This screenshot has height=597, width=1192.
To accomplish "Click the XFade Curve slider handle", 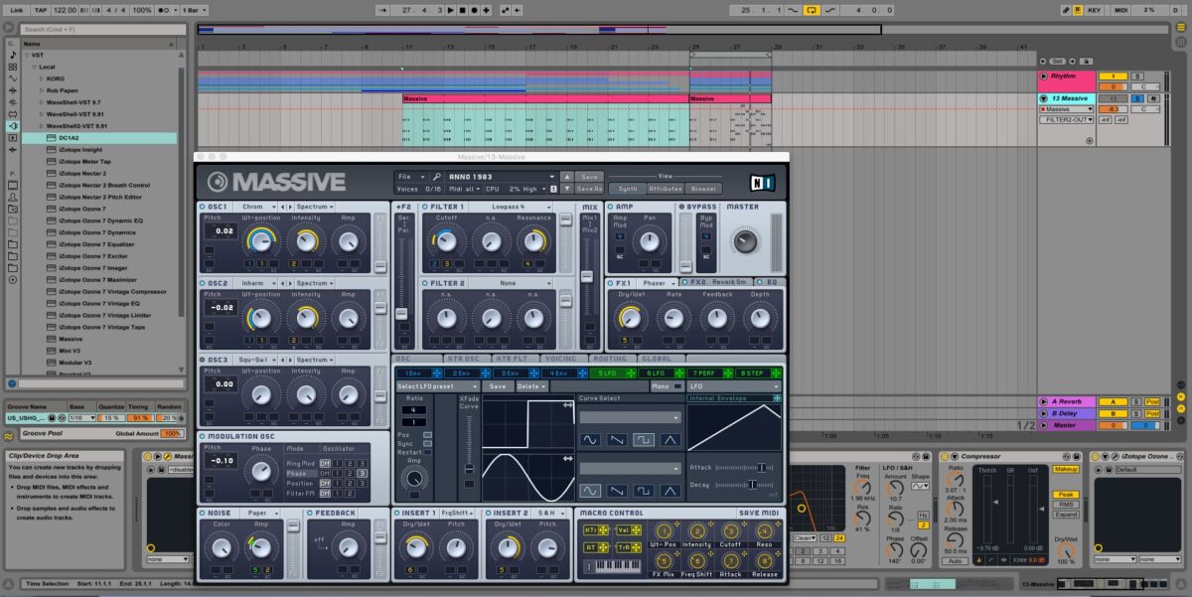I will (x=469, y=470).
